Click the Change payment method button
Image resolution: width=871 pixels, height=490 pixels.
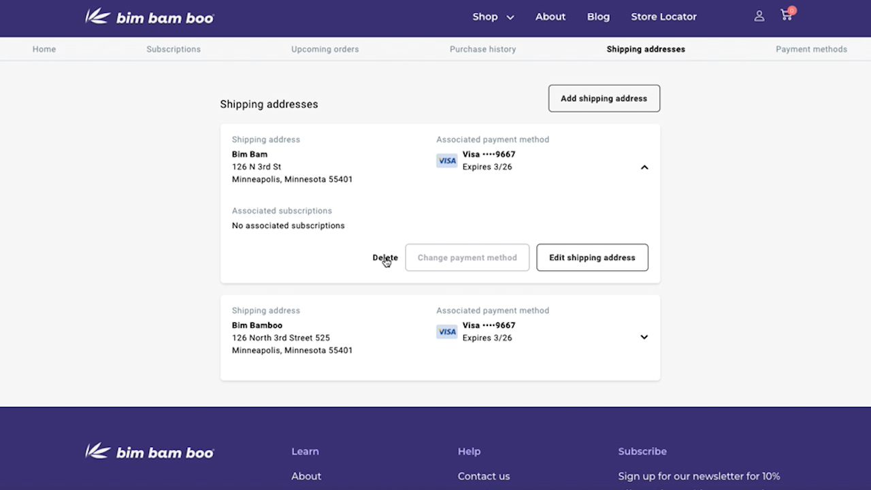[x=467, y=257]
